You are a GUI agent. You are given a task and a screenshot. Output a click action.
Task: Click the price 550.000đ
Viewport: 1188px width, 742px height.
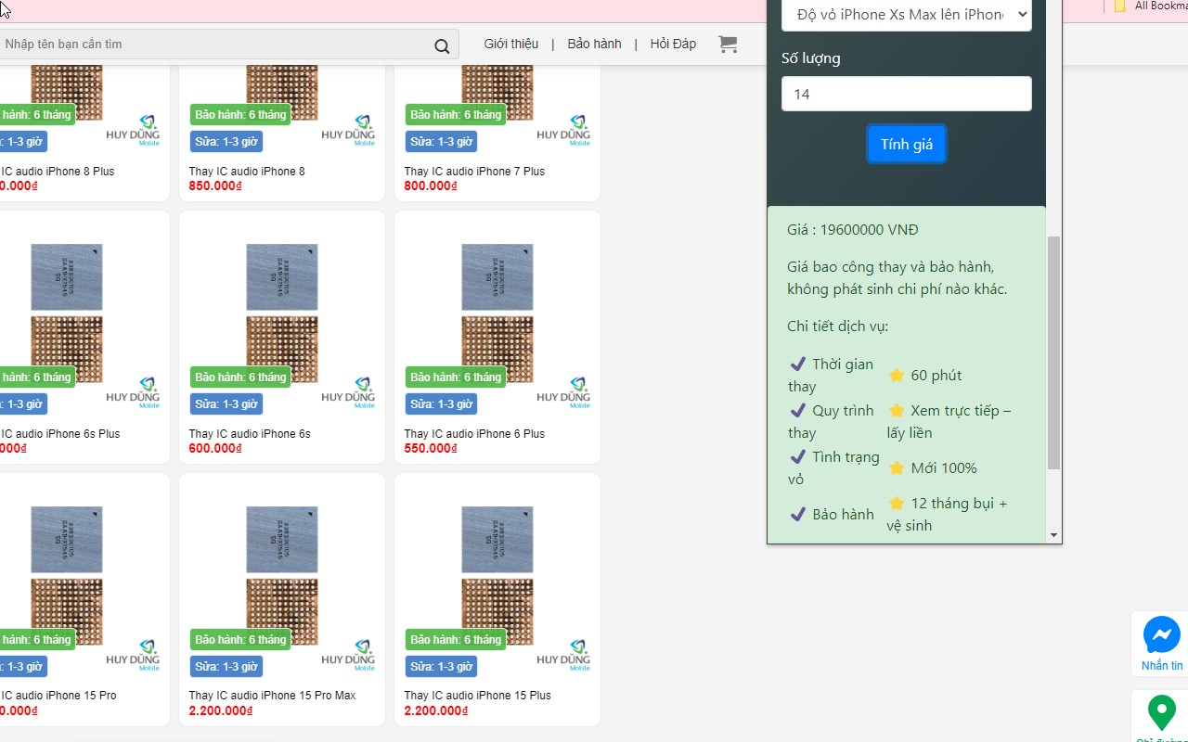coord(431,448)
